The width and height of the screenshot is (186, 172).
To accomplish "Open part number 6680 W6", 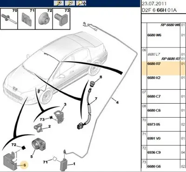I will (154, 35).
